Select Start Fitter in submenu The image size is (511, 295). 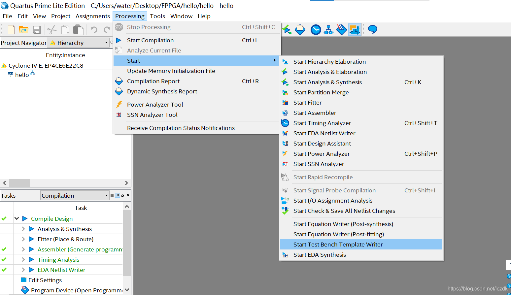(361, 103)
